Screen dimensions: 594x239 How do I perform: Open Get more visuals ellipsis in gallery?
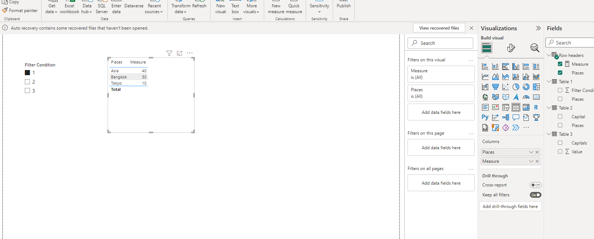(526, 128)
